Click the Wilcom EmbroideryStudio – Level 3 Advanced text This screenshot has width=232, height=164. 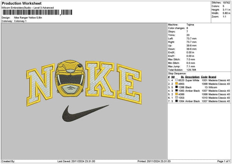click(x=28, y=8)
